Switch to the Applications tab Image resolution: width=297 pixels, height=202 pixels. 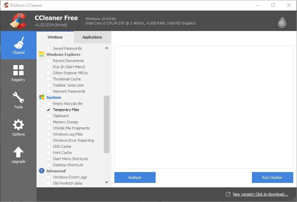(x=92, y=37)
